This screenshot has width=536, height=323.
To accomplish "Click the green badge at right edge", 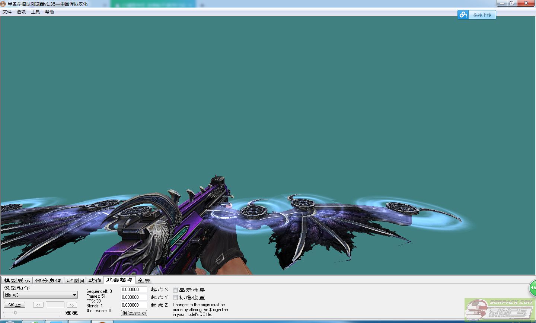I will tap(533, 288).
